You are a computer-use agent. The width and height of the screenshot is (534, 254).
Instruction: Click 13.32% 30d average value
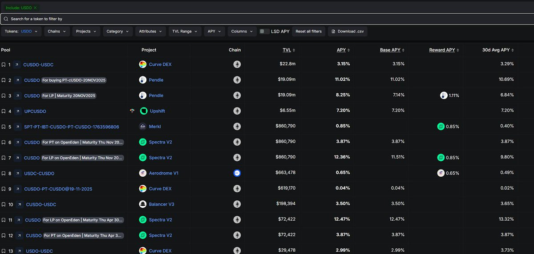point(506,220)
